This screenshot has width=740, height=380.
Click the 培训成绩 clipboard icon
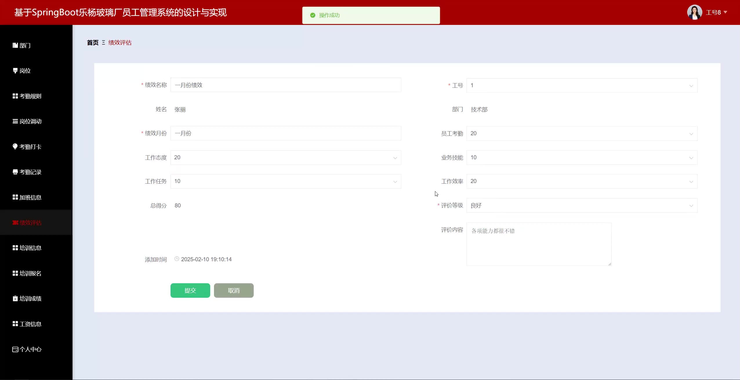(15, 299)
